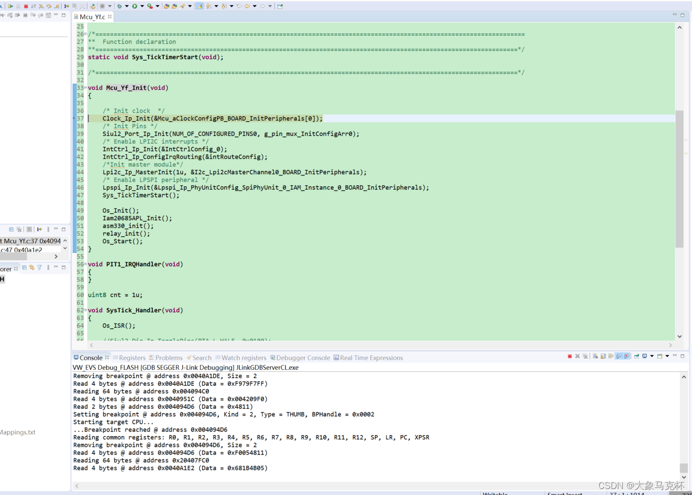Open dropdown next to Open Console icon
The image size is (692, 495).
[667, 356]
